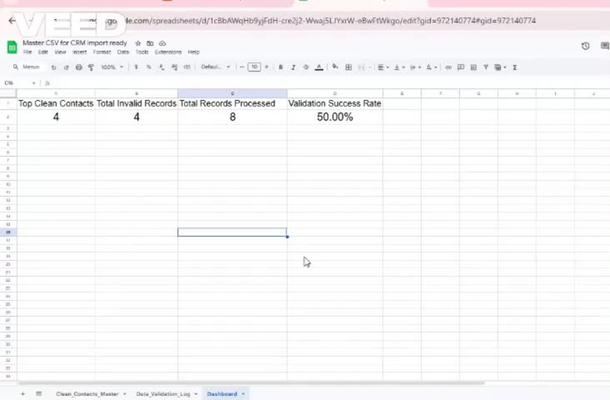
Task: Open more number formats (123)
Action: click(x=187, y=67)
